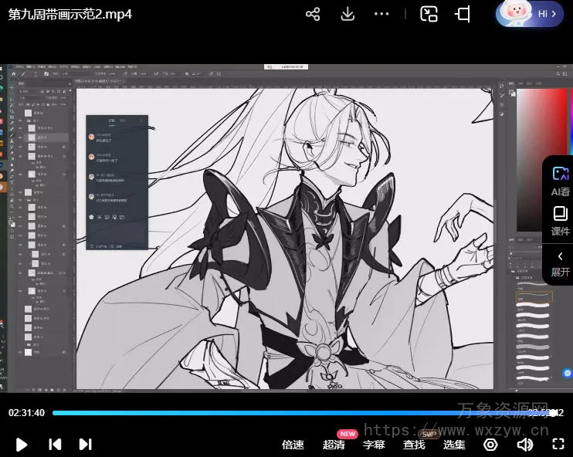Open the more options ellipsis menu

[x=381, y=14]
